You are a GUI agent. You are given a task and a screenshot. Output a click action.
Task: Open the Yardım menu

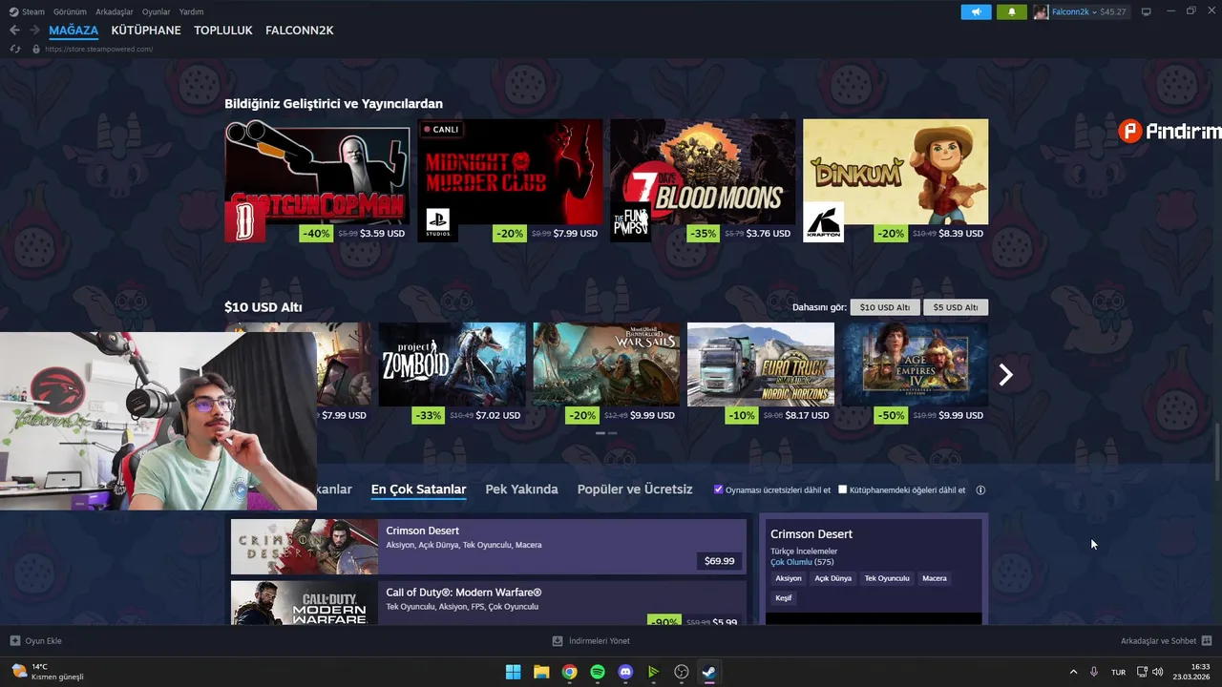[191, 11]
